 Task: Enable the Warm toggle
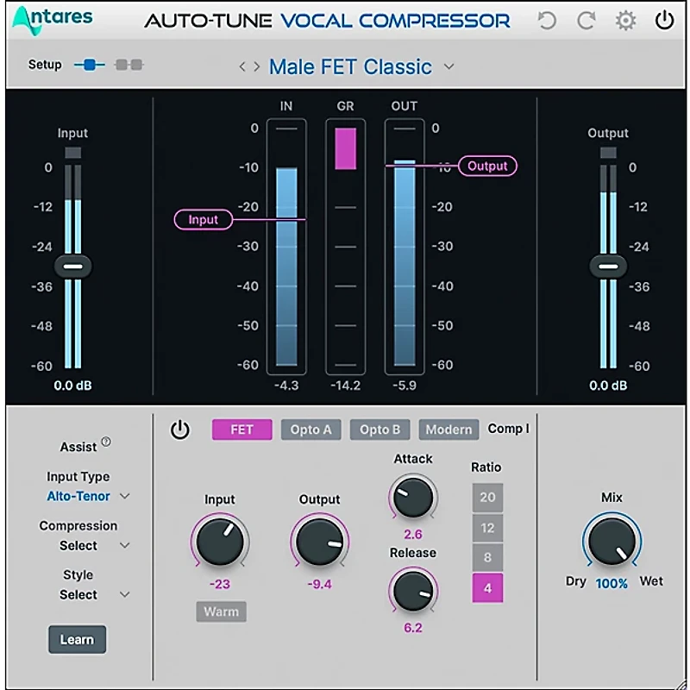(221, 612)
